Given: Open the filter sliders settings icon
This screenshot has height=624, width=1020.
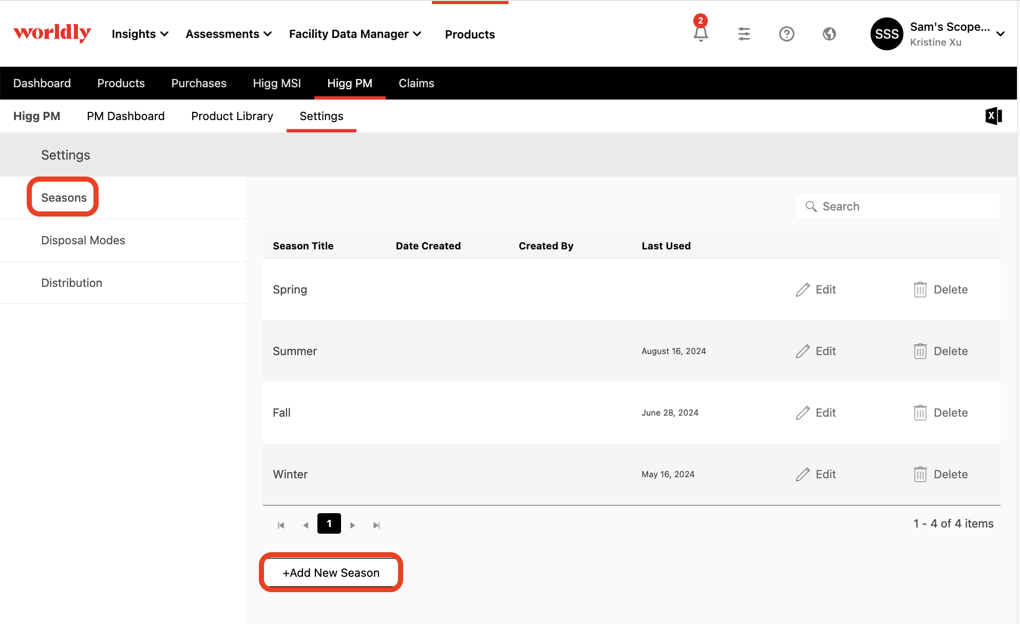Looking at the screenshot, I should tap(744, 34).
